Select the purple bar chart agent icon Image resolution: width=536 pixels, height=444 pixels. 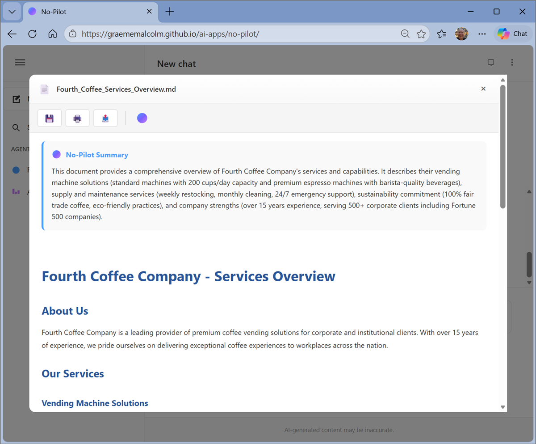pos(16,191)
